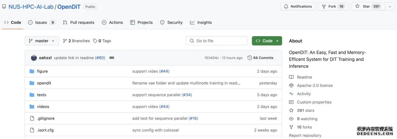The image size is (397, 139).
Task: Open pull request #60 link
Action: pos(100,58)
